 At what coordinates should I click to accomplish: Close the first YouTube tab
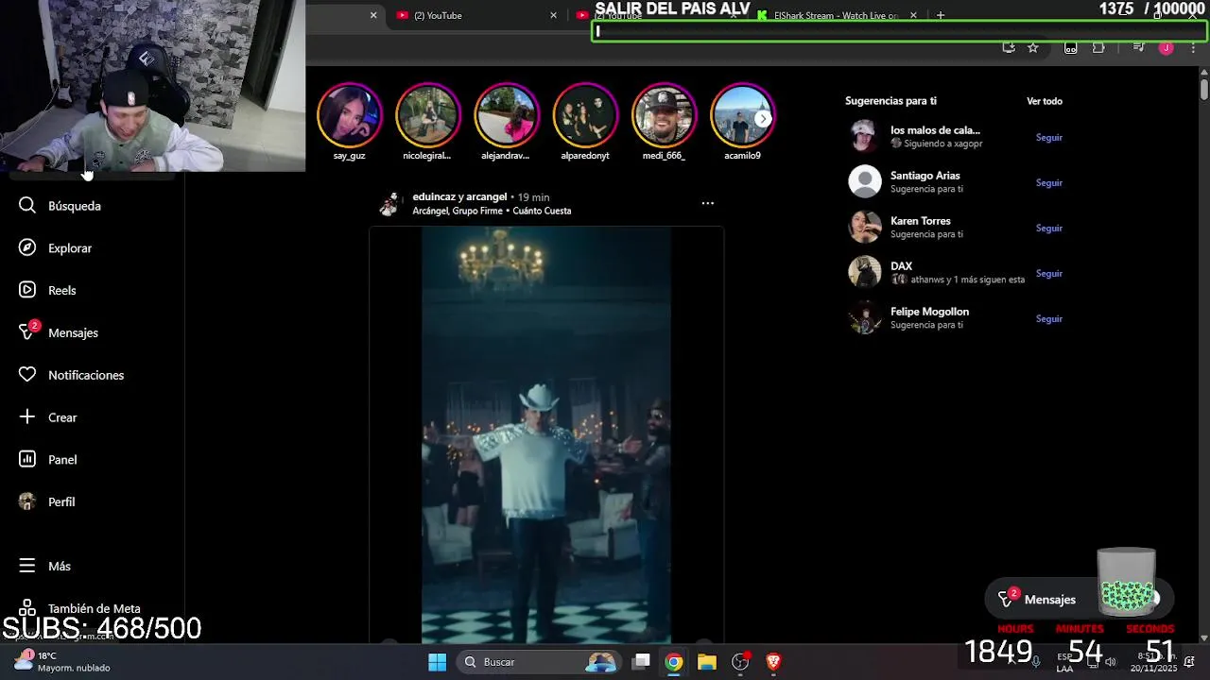pyautogui.click(x=554, y=15)
